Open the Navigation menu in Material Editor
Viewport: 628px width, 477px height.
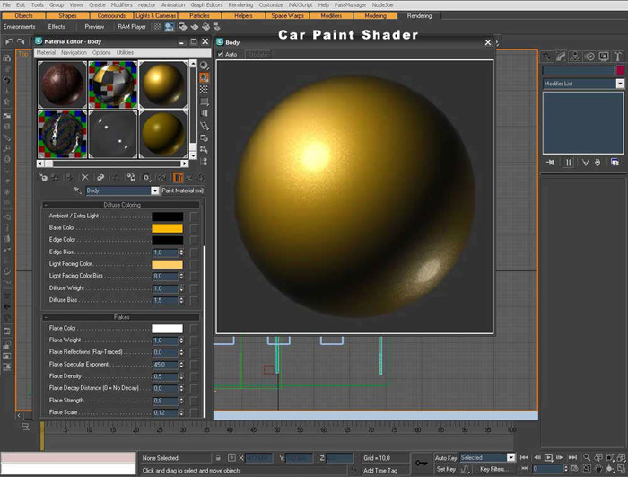[74, 53]
